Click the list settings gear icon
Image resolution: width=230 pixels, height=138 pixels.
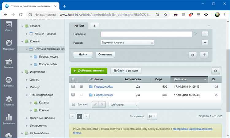click(x=215, y=71)
